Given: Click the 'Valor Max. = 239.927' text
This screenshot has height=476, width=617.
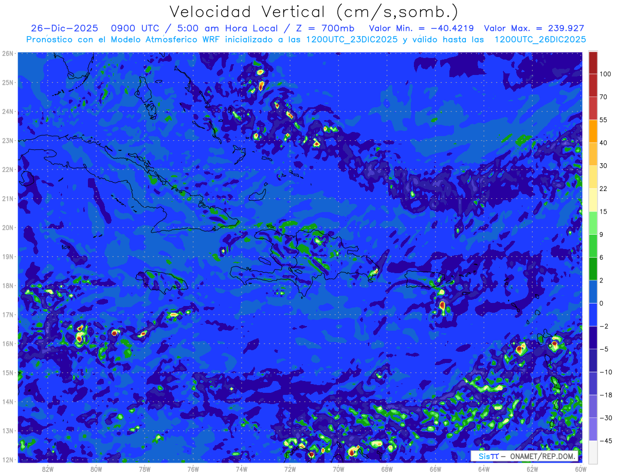Looking at the screenshot, I should 534,29.
